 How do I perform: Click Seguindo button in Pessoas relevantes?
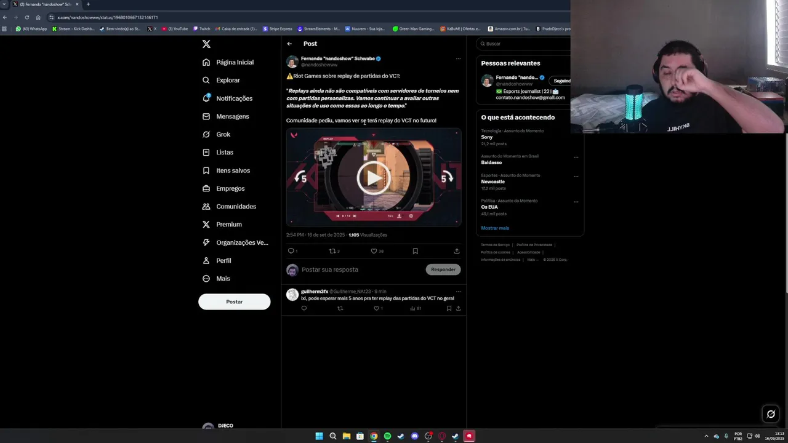(x=561, y=81)
